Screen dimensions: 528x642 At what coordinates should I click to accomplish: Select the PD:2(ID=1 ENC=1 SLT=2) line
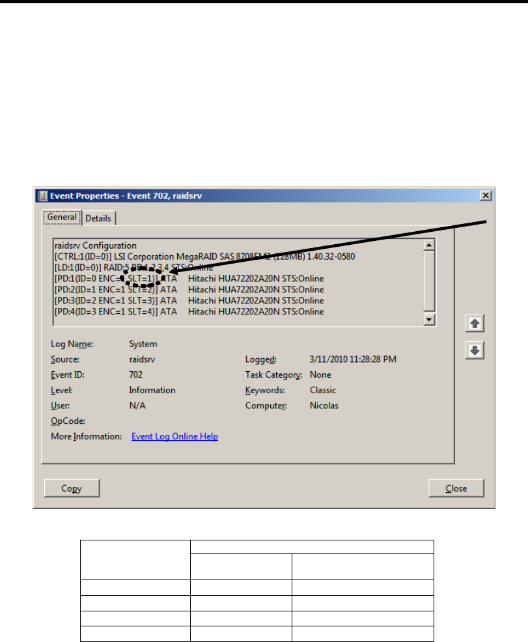pyautogui.click(x=189, y=290)
